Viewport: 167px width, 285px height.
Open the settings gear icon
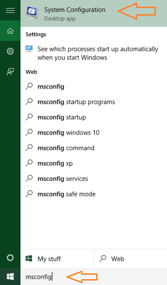coord(10,51)
